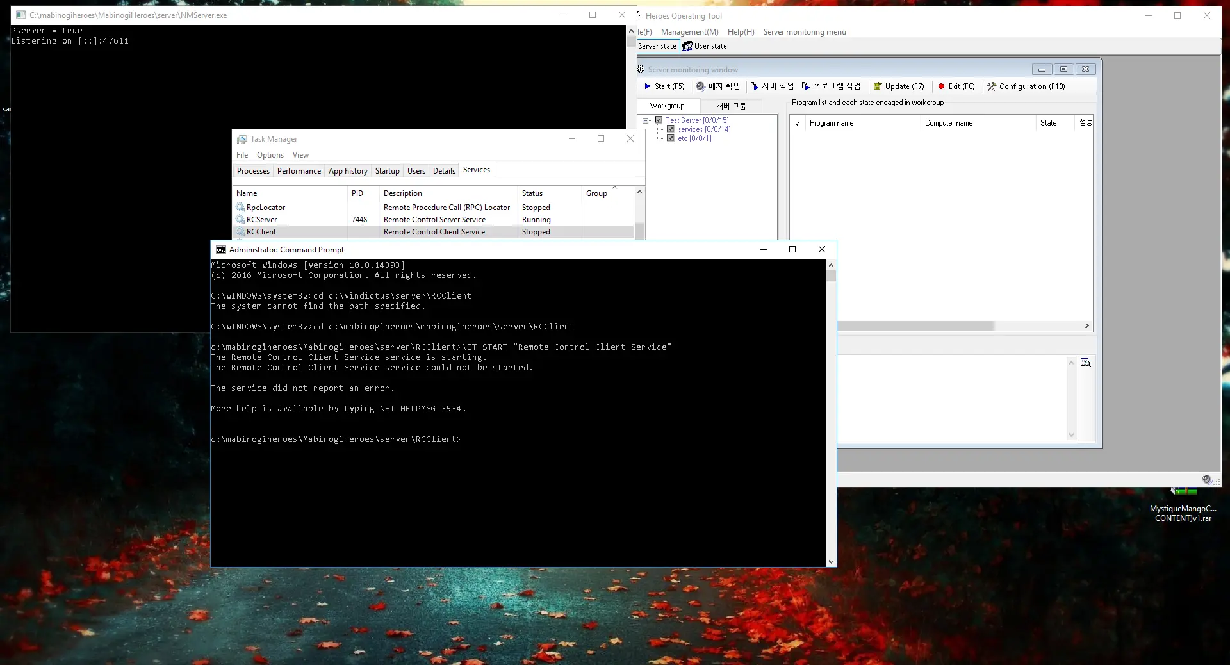Open the Management(M) menu
This screenshot has height=665, width=1230.
coord(690,32)
